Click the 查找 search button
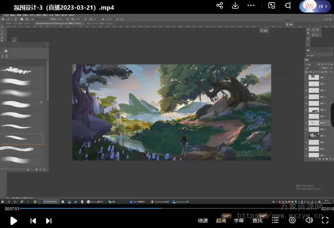Image resolution: width=334 pixels, height=228 pixels. coord(257,221)
